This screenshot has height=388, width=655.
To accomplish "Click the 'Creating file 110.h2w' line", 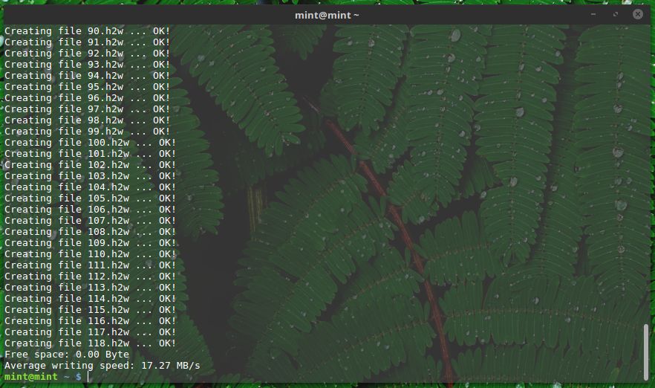I will (x=91, y=254).
